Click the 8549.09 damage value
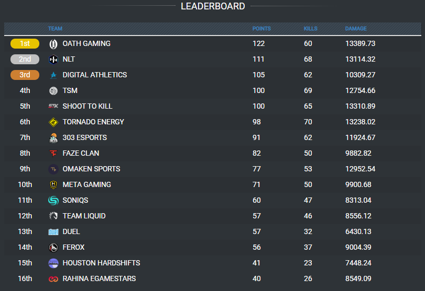Image resolution: width=425 pixels, height=291 pixels. point(358,278)
